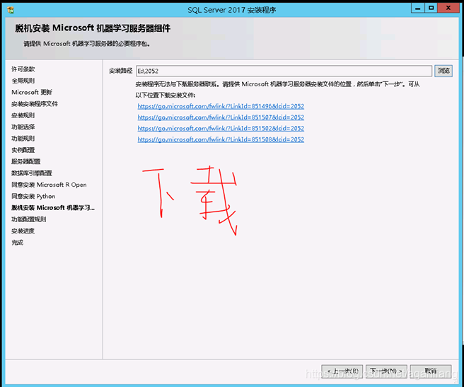Select the 实例配置 step in the sidebar

pos(23,150)
